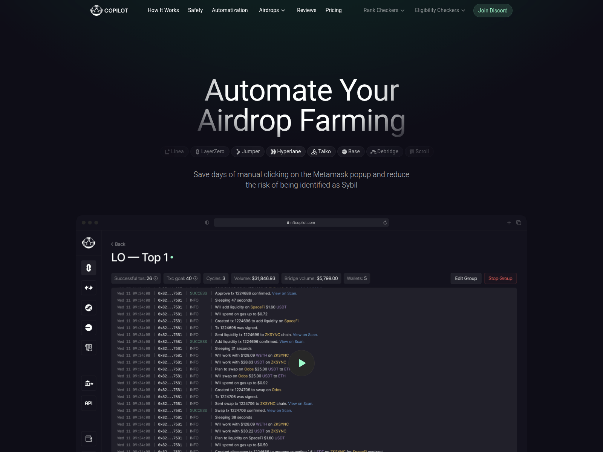Screen dimensions: 603x452
Task: Select the Taiko airdrop chip
Action: [x=321, y=151]
